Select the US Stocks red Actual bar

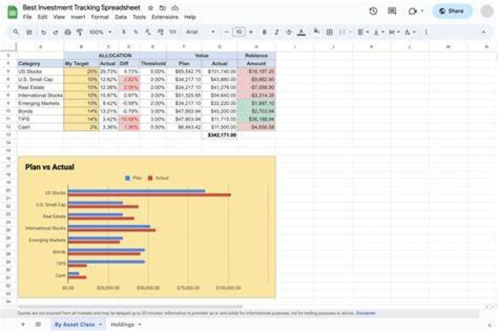click(149, 195)
